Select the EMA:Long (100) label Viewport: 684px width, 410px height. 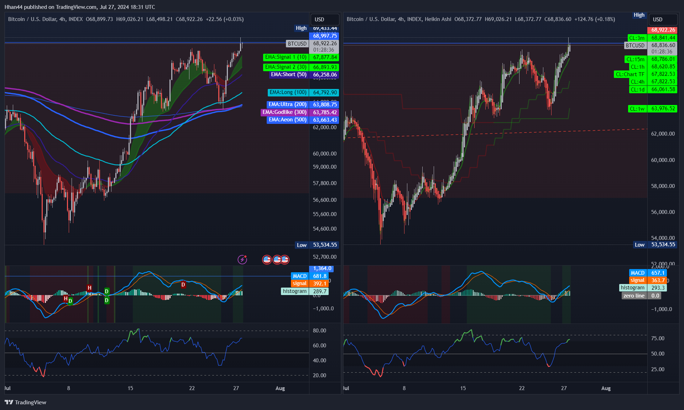[x=288, y=92]
